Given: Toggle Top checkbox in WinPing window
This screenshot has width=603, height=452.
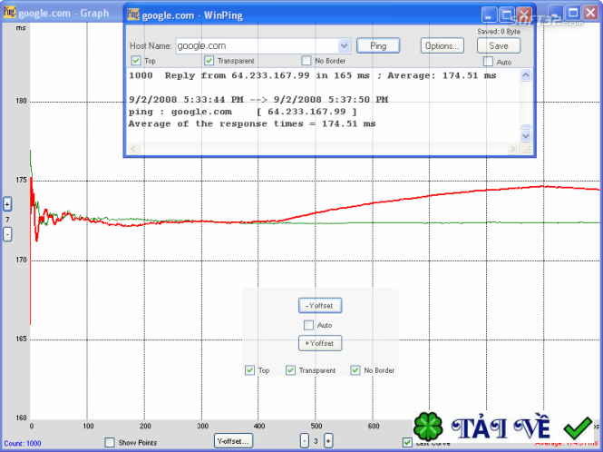Looking at the screenshot, I should [136, 62].
